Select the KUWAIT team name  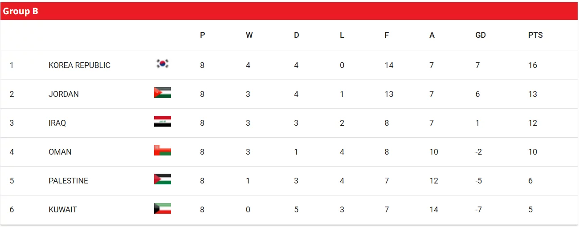63,210
